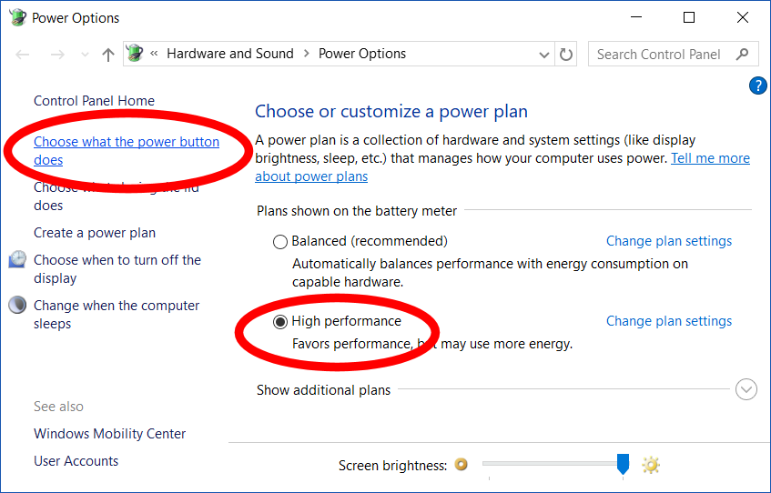
Task: Click the breadcrumb chevron before Hardware and Sound
Action: 154,55
